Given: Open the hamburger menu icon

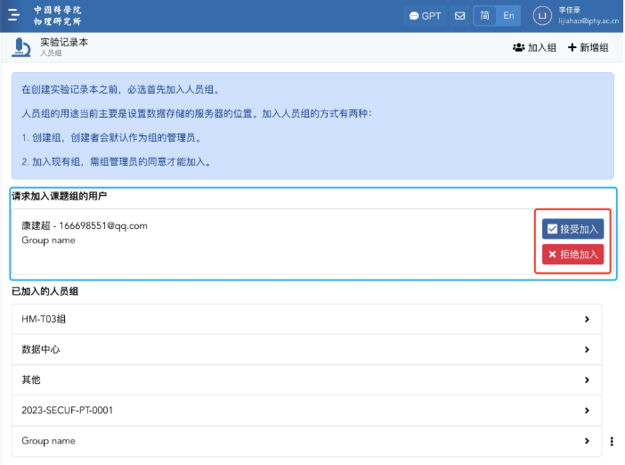Looking at the screenshot, I should click(x=14, y=15).
